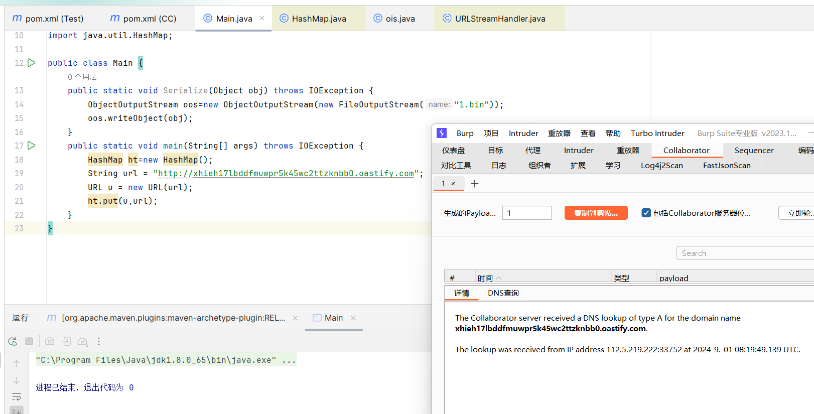814x414 pixels.
Task: Open the Intruder menu in Burp
Action: 523,133
